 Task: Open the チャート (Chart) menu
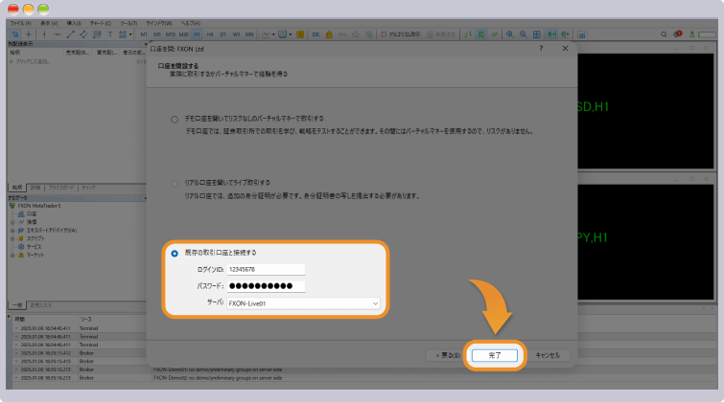coord(100,23)
